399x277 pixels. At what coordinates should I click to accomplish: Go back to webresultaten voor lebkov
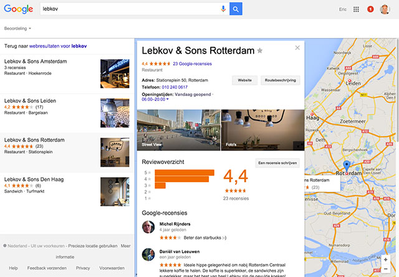(58, 46)
